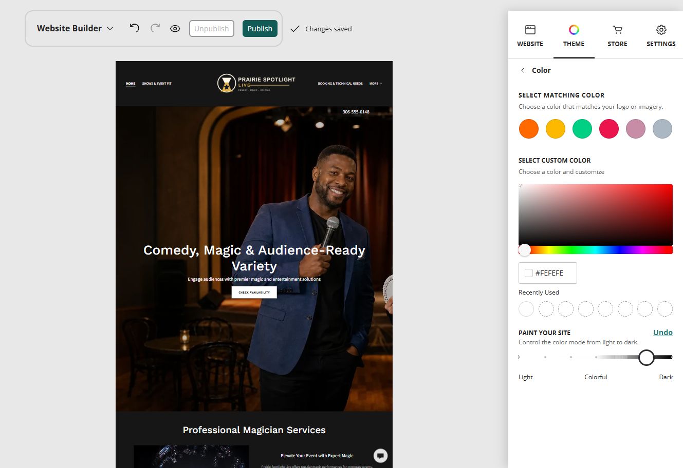683x468 pixels.
Task: Click the Prairie Spotlight Live logo
Action: coord(256,83)
